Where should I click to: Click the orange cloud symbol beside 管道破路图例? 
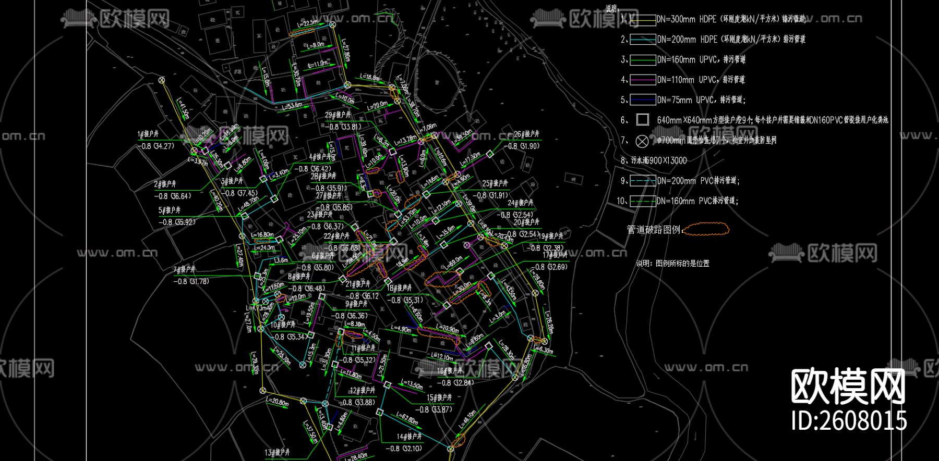tap(706, 229)
